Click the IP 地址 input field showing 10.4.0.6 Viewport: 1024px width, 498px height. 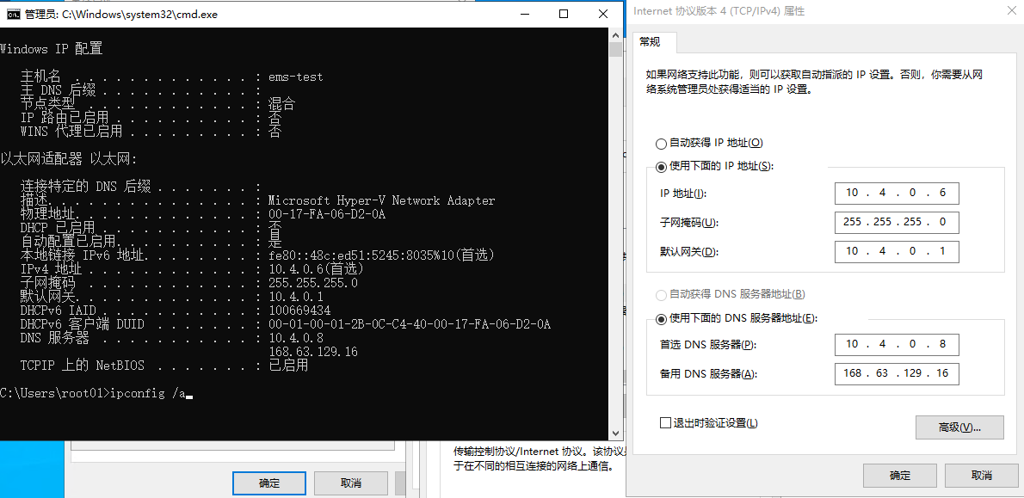(896, 193)
